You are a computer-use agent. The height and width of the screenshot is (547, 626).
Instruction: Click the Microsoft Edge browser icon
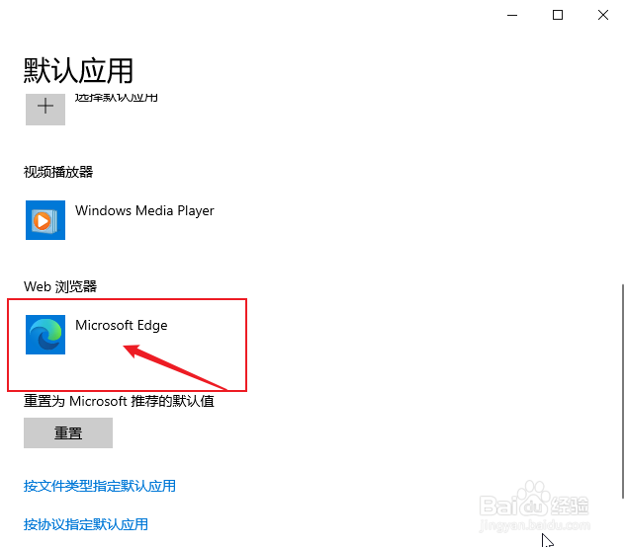[x=45, y=335]
